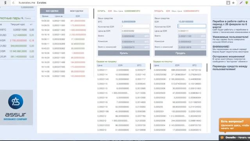This screenshot has width=250, height=141.
Task: Click sell order priced 0,000213
Action: (121, 130)
